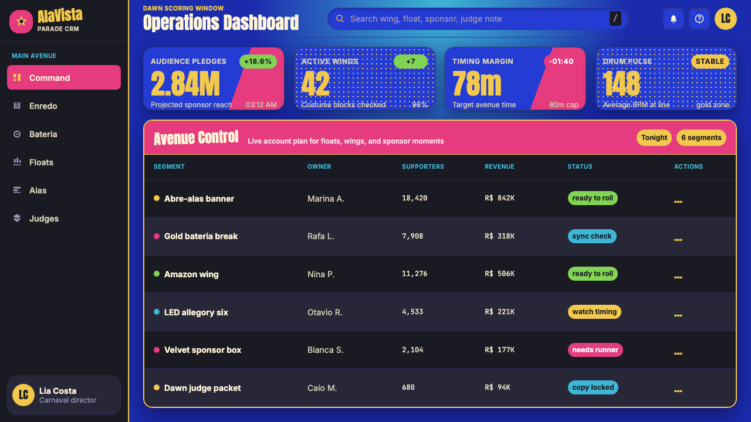Click the AlaVista star logo icon
751x422 pixels.
(21, 22)
